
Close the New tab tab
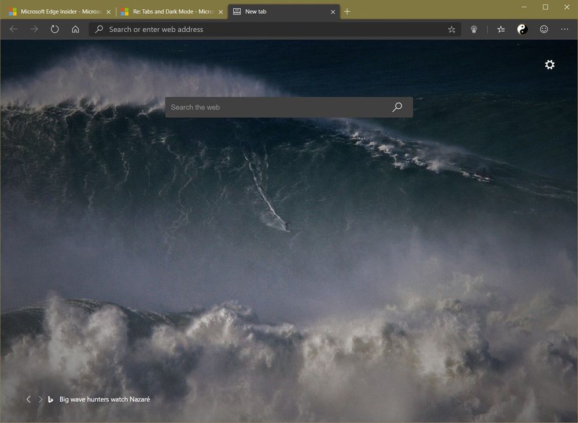point(333,12)
